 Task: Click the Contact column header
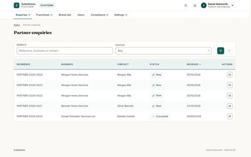[123, 64]
